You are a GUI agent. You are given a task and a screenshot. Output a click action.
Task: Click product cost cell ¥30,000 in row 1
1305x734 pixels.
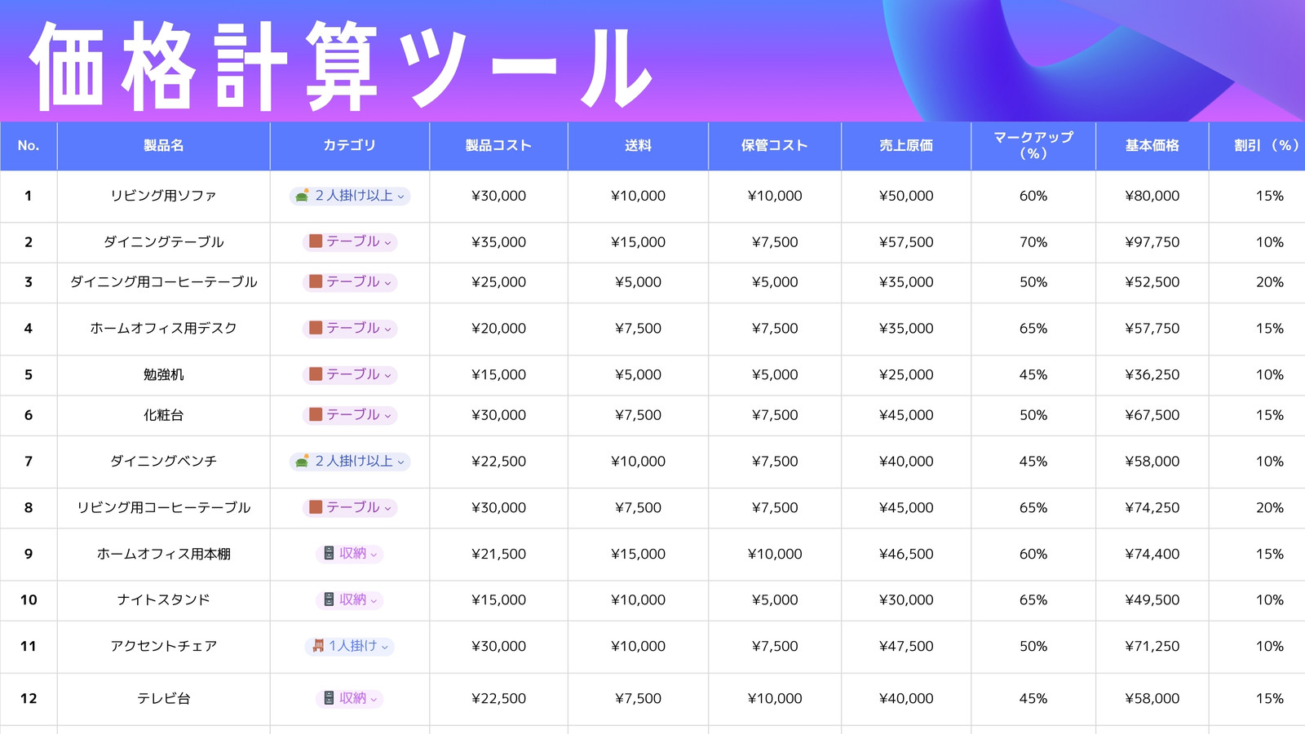point(499,196)
